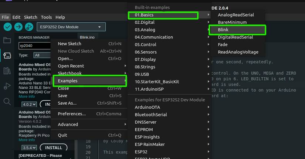Open the Edit menu
Viewport: 305px width, 159px height.
pos(16,17)
